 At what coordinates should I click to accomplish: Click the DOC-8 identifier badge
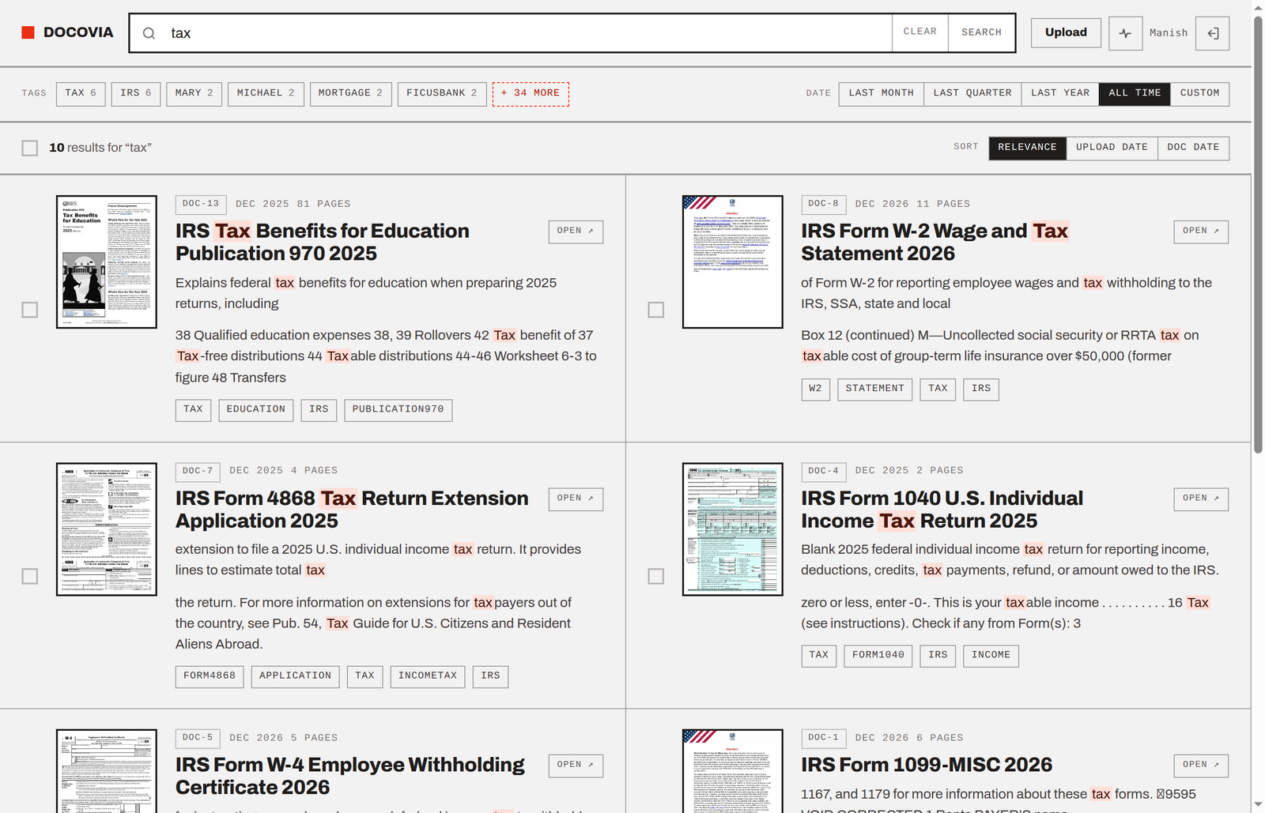click(x=824, y=204)
